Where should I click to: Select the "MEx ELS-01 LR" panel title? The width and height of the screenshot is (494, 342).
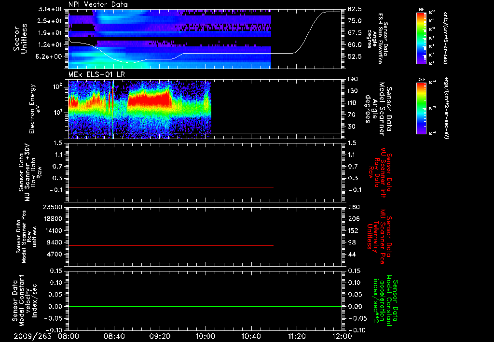tap(96, 74)
